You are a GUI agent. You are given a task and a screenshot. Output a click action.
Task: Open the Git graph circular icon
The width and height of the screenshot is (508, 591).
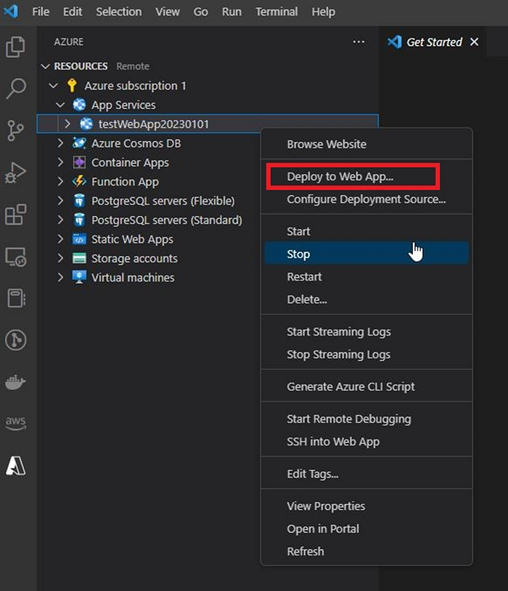(15, 340)
